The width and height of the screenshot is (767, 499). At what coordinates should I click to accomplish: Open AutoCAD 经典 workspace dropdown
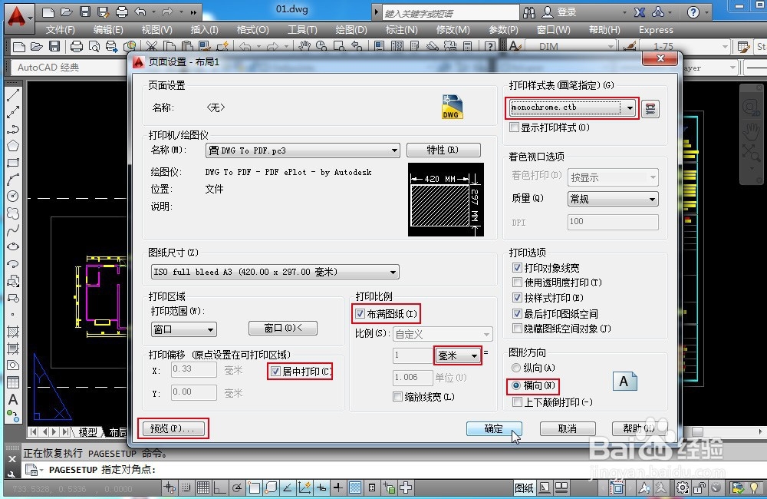(68, 67)
